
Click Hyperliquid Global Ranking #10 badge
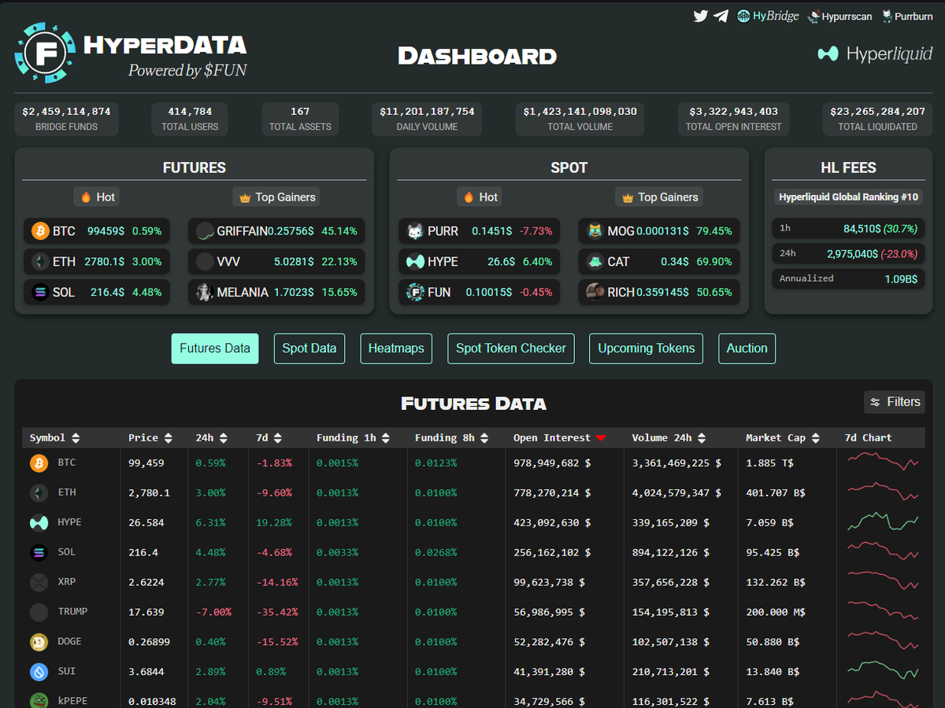coord(849,197)
